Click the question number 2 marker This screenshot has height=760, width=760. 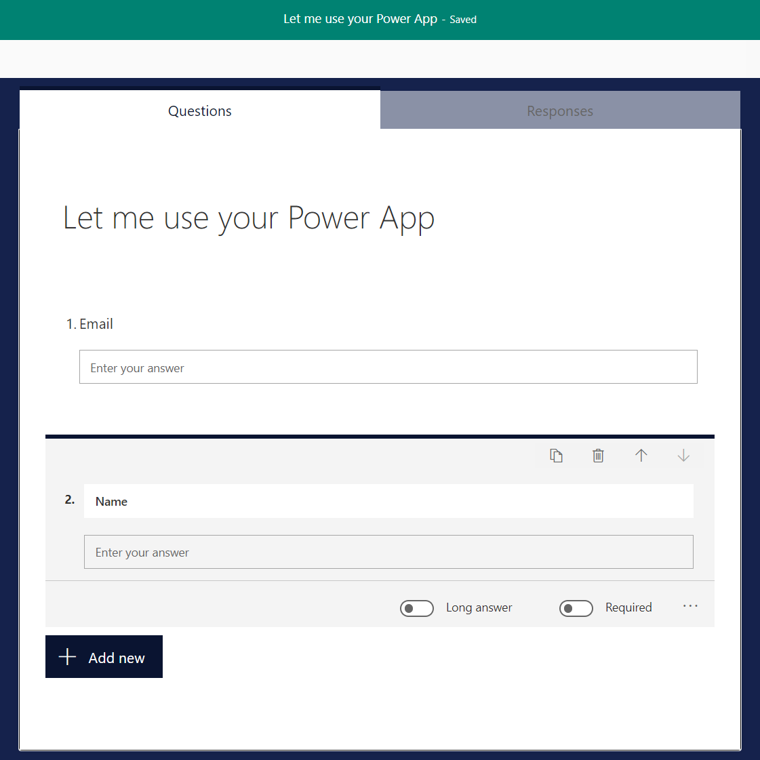[70, 500]
